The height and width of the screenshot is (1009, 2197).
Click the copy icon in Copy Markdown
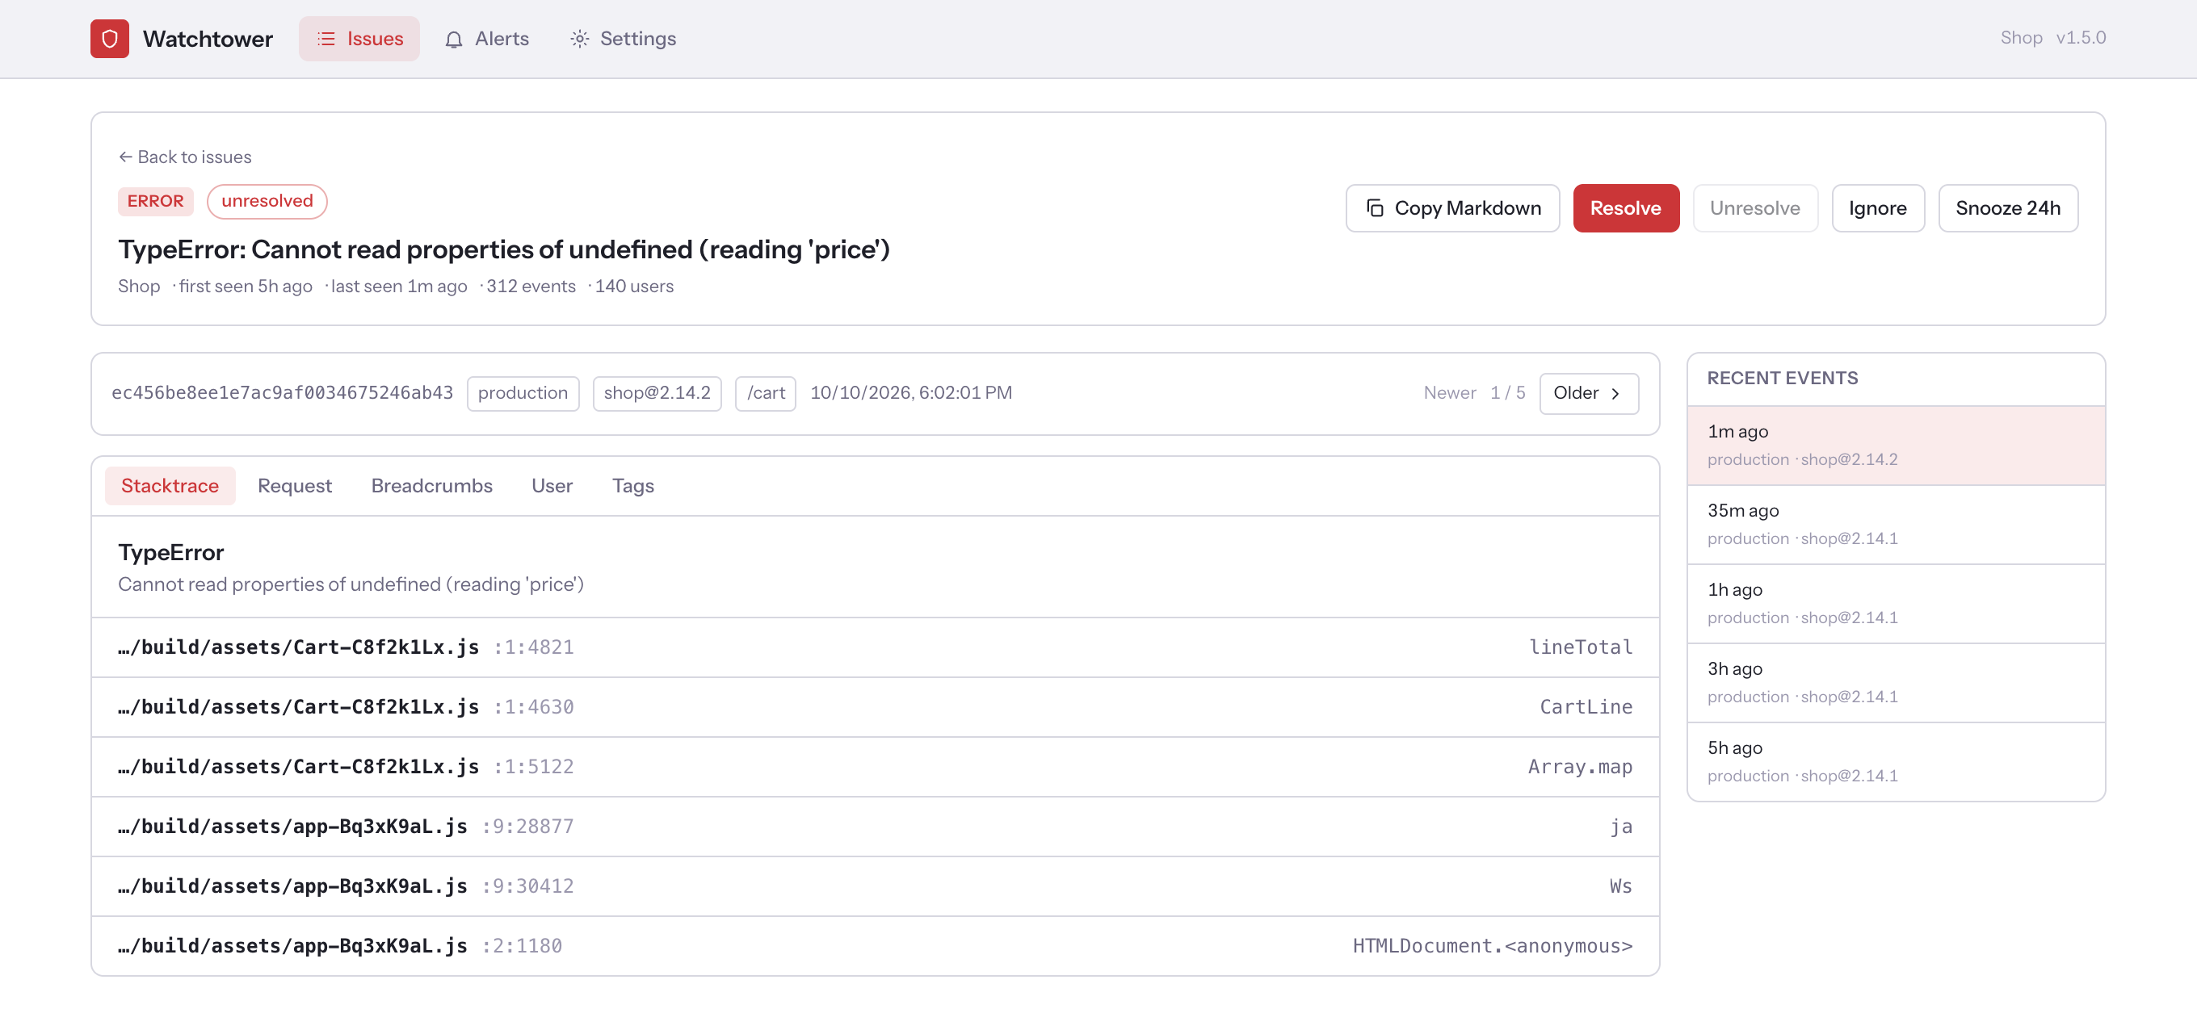1374,208
